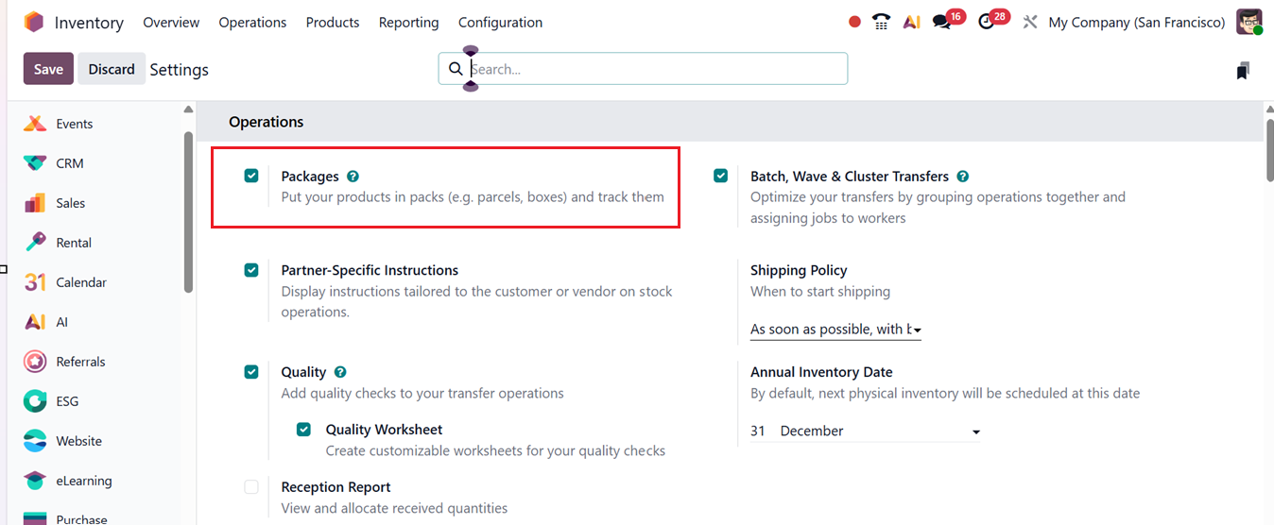This screenshot has width=1274, height=525.
Task: Open the Quality help question icon
Action: point(340,372)
